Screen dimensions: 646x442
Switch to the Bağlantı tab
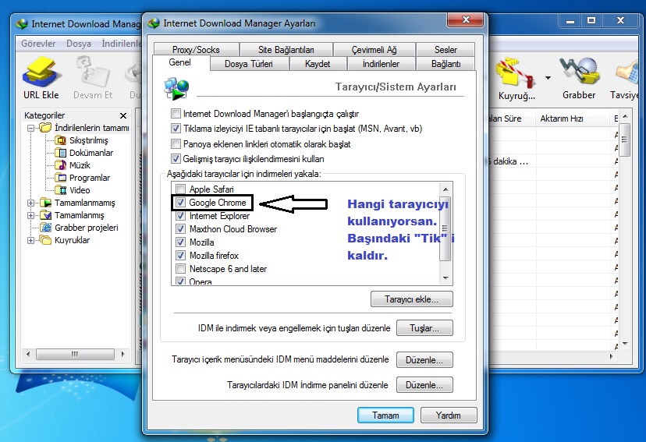tap(445, 64)
